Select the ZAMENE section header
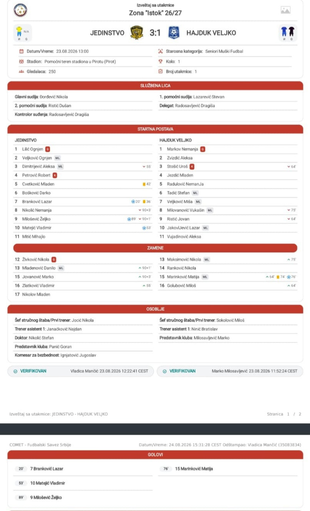 [155, 248]
